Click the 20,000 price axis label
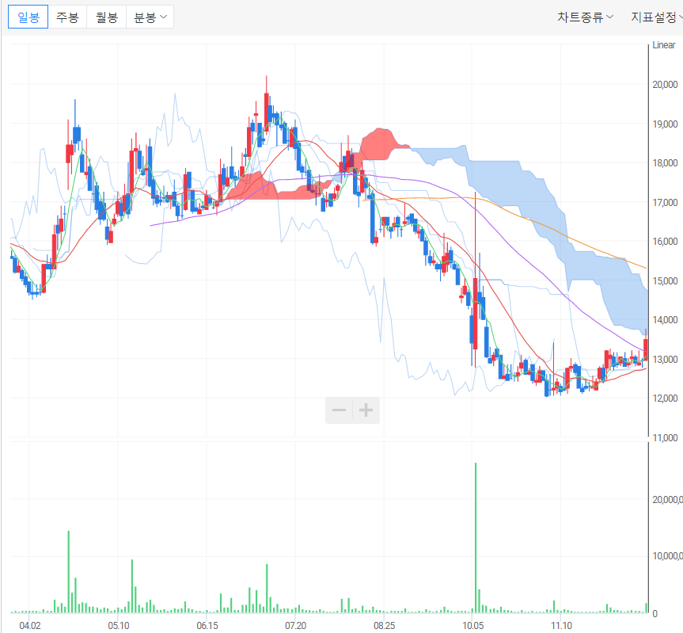The width and height of the screenshot is (683, 633). pos(665,85)
